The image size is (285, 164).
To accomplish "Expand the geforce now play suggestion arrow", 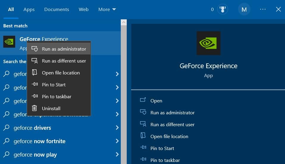I will point(117,154).
